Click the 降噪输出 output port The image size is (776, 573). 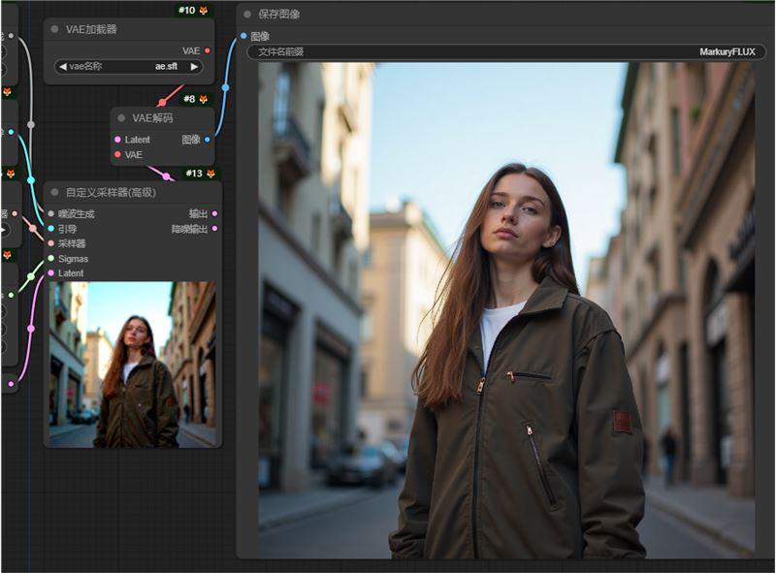215,229
